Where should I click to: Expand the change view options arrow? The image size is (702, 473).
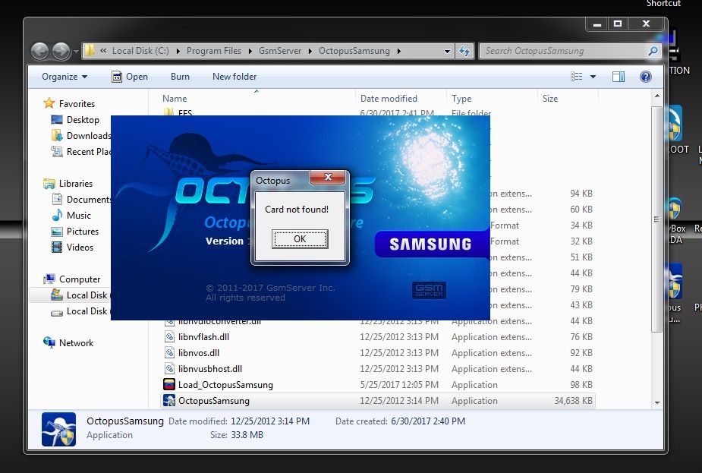593,77
